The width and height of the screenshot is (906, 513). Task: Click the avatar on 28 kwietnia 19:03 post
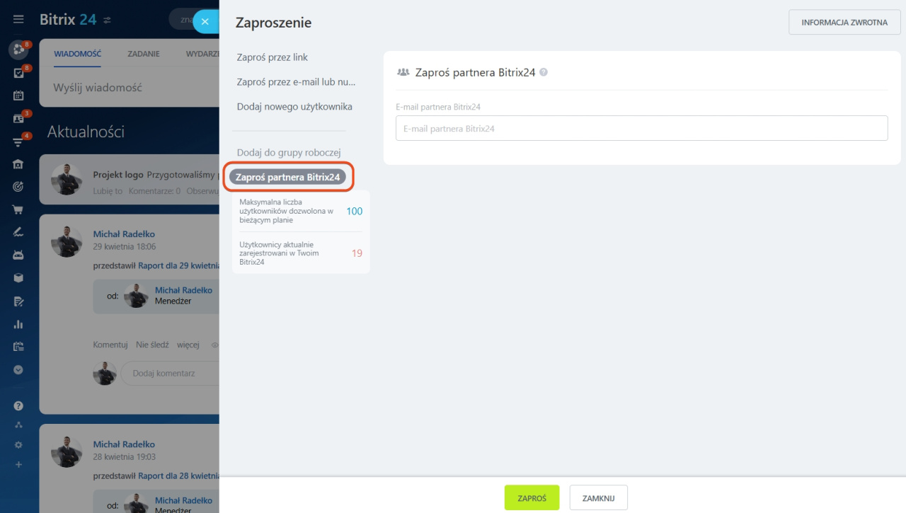pyautogui.click(x=67, y=451)
